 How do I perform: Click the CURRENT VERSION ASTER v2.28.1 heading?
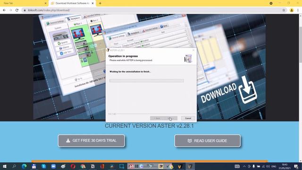pos(149,126)
